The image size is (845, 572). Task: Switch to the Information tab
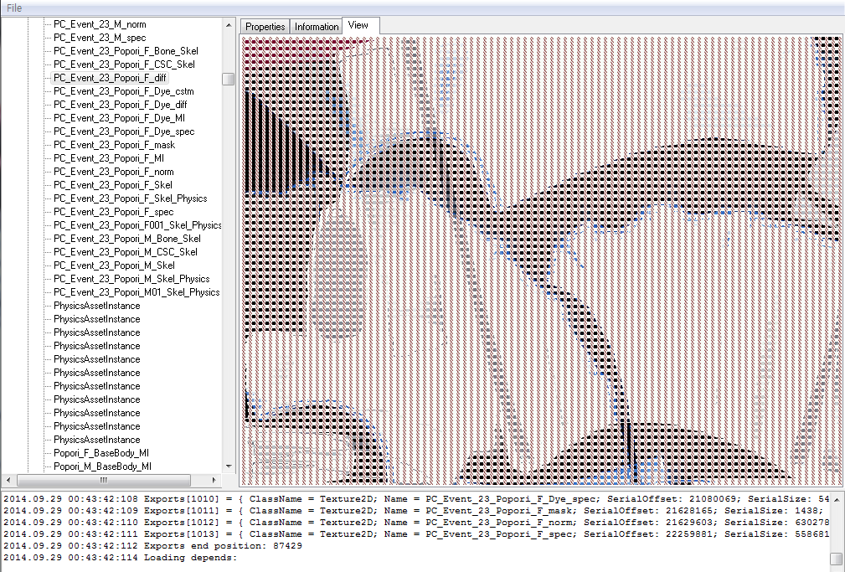coord(317,27)
